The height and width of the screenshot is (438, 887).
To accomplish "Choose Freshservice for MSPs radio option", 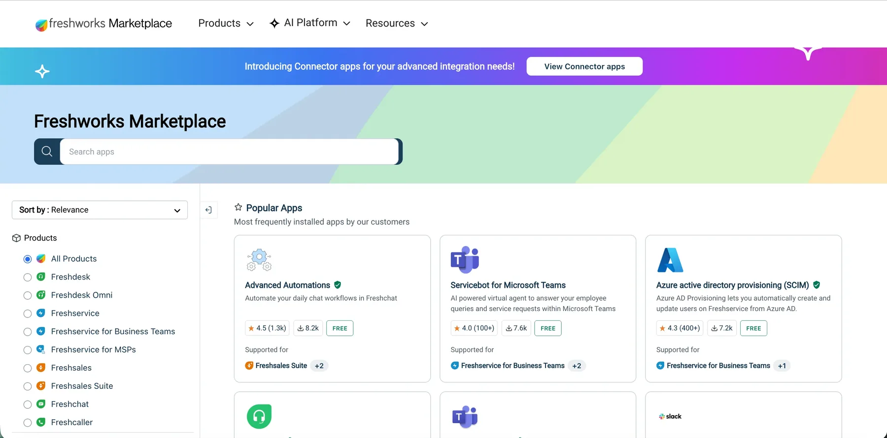I will click(x=28, y=350).
